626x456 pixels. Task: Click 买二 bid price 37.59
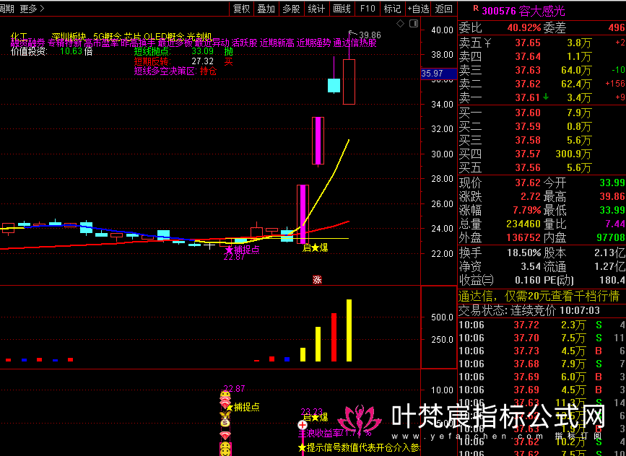click(528, 126)
